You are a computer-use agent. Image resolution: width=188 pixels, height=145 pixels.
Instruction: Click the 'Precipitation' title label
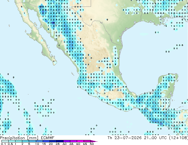point(12,138)
